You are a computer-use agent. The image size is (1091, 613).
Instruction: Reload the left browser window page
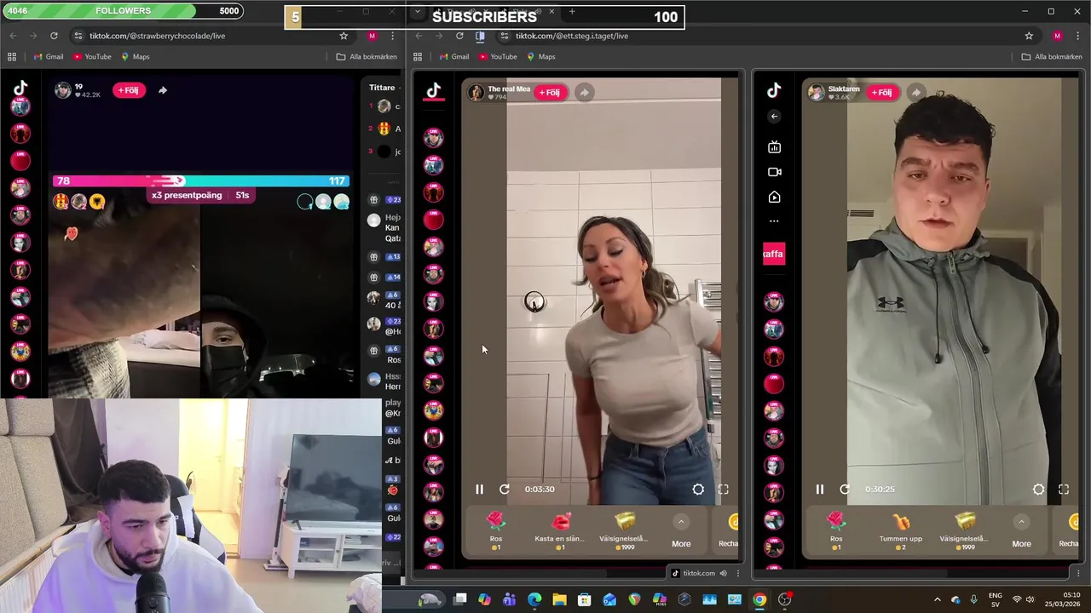click(54, 36)
